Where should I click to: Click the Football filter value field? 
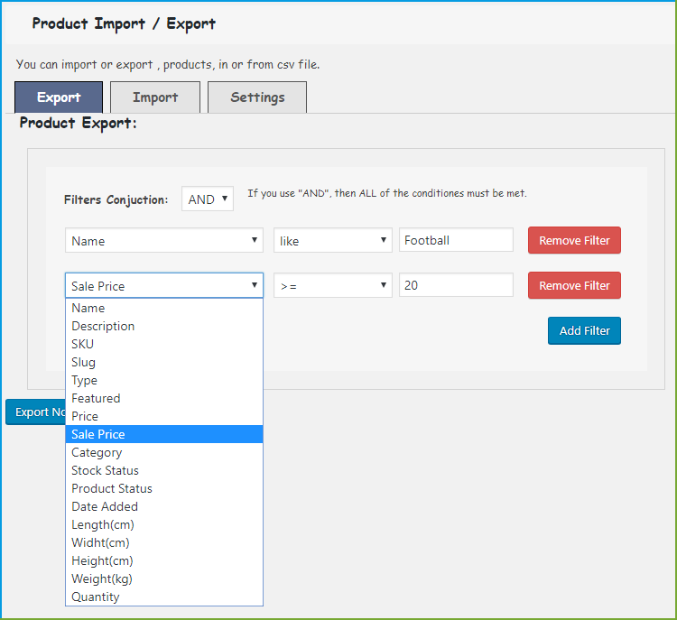click(x=456, y=241)
